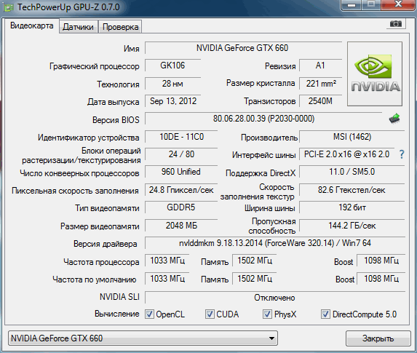The height and width of the screenshot is (353, 417).
Task: Minimize the GPU-Z window
Action: tap(352, 4)
